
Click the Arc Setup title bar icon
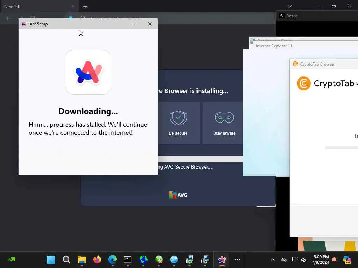pos(24,24)
